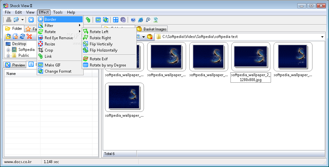Open the view-mode dropdown arrow left of the basket icon
Viewport: 329px width, 167px height.
pyautogui.click(x=144, y=37)
